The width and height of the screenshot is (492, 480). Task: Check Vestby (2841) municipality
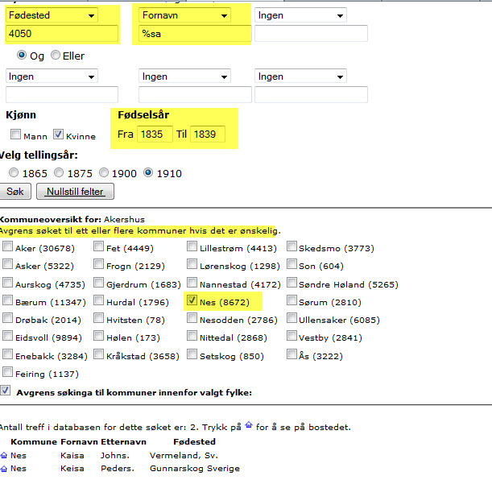pos(291,336)
